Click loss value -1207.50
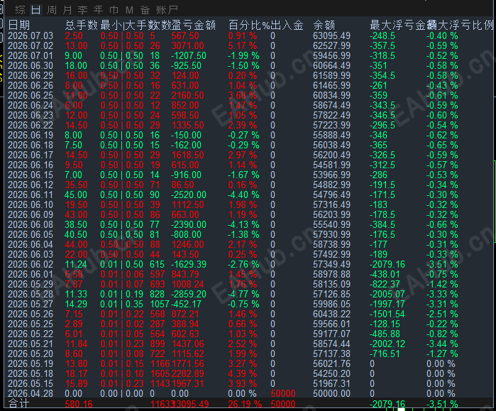Screen dimensions: 496x411 coord(189,55)
